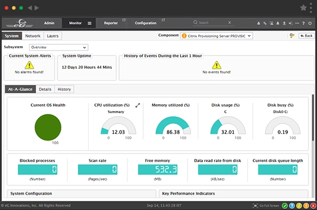
Task: Select the At-A-Glance tab
Action: (x=20, y=89)
